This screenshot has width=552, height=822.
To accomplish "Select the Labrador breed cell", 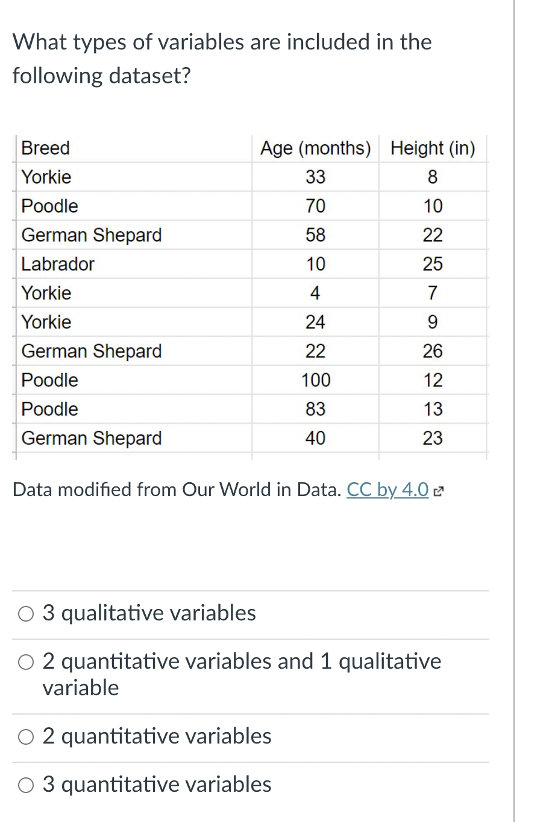I will [58, 264].
